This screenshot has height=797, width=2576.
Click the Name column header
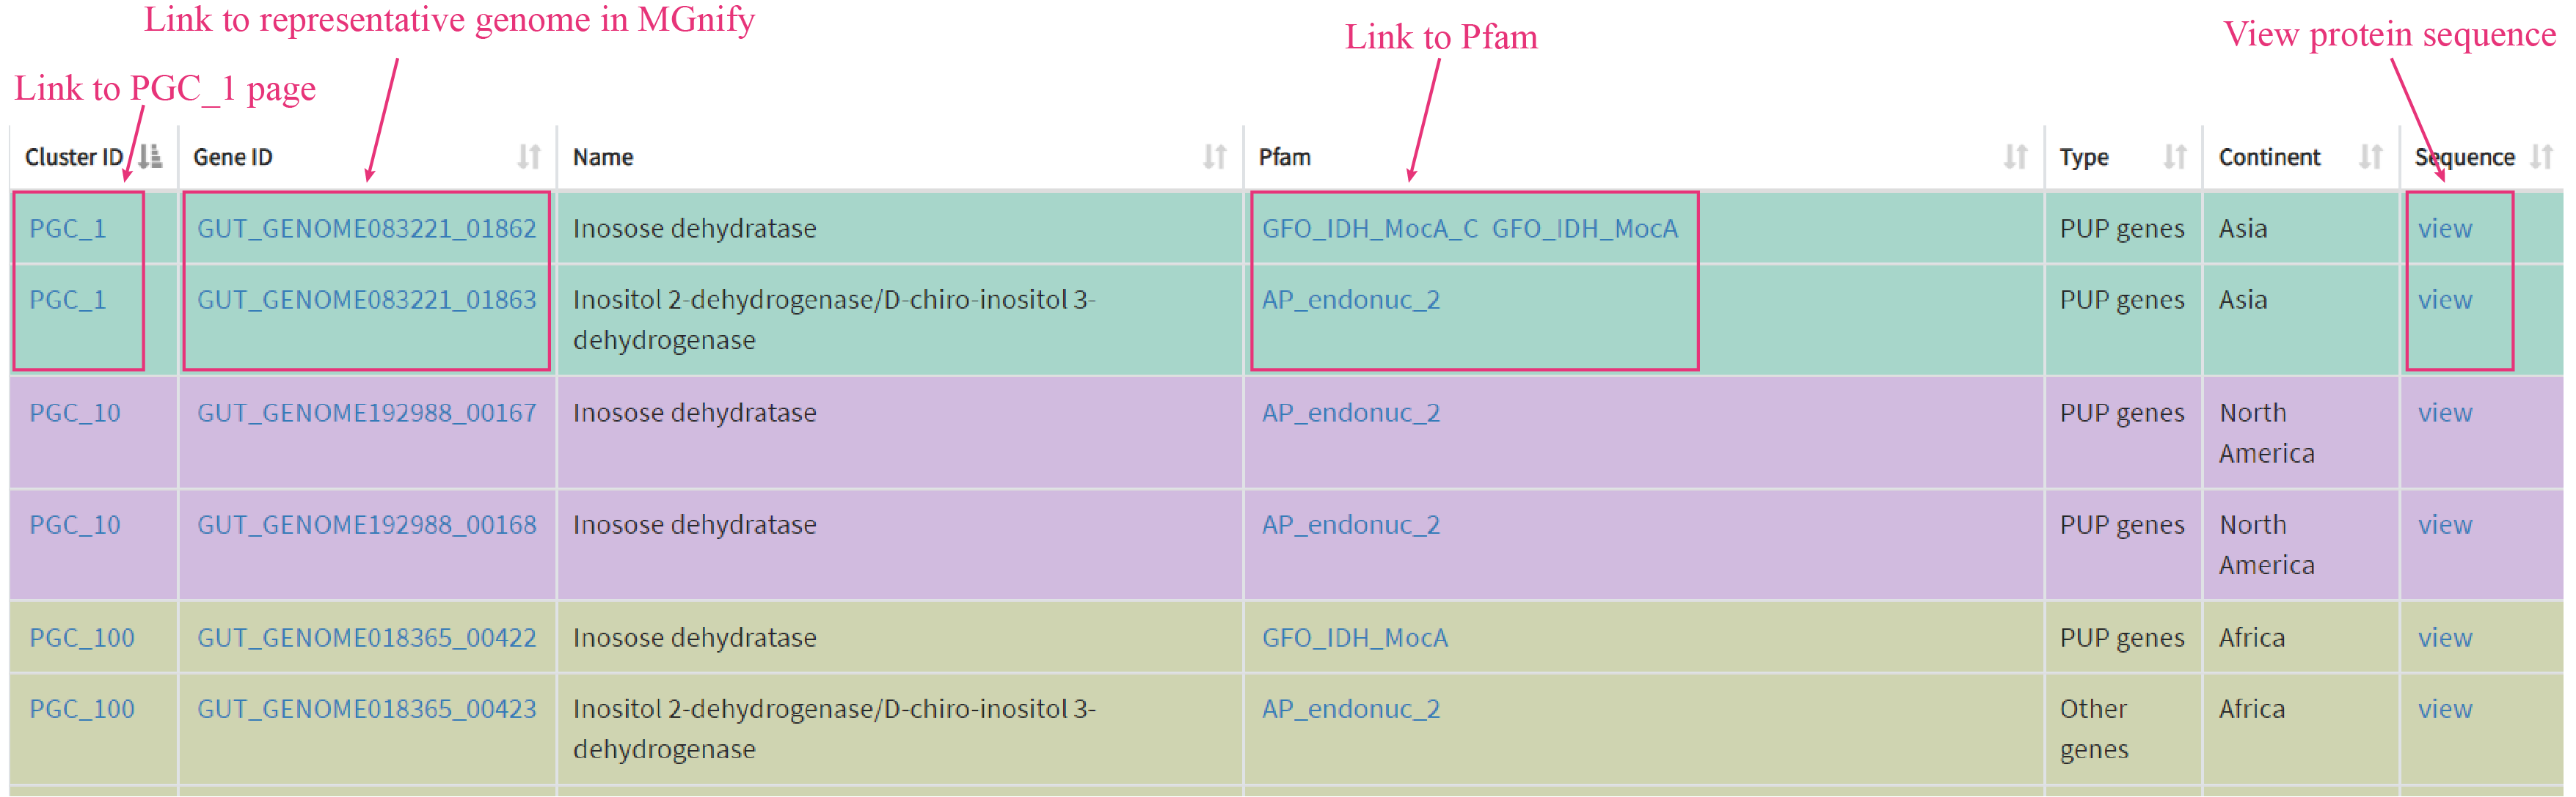click(x=603, y=157)
